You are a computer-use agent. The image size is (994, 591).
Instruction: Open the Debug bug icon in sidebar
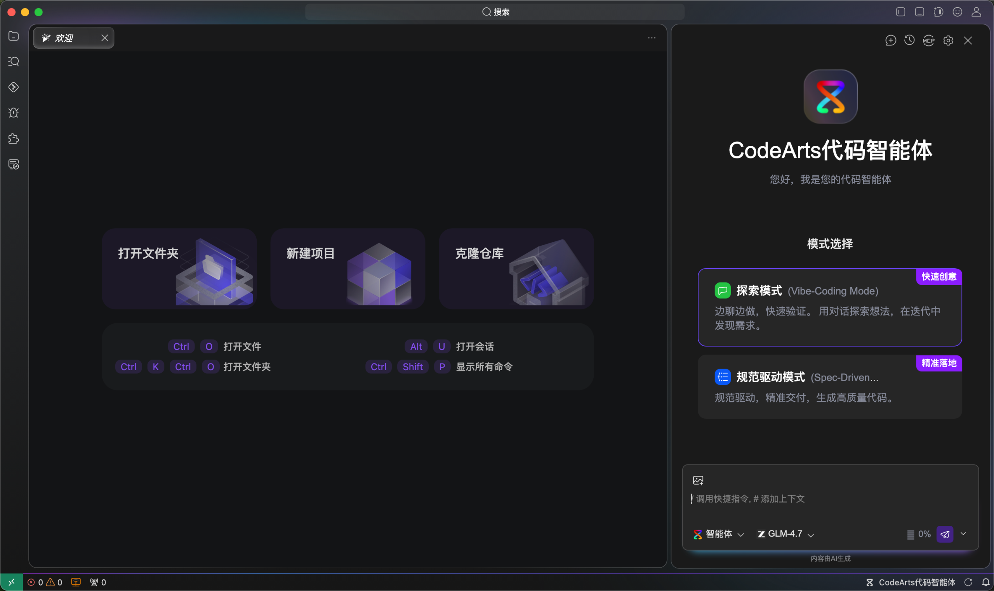pos(14,113)
